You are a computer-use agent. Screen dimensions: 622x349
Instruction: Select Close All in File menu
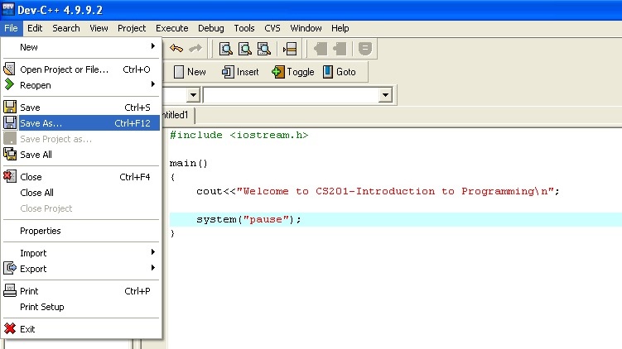81,193
